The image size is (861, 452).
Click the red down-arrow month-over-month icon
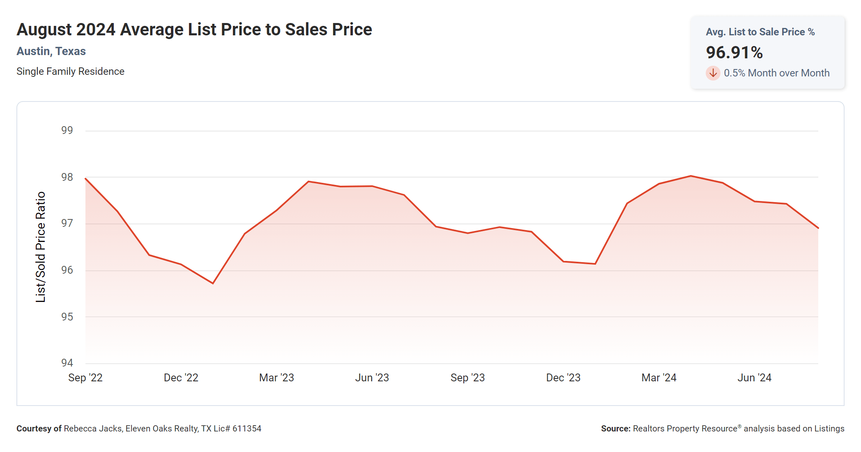coord(713,73)
